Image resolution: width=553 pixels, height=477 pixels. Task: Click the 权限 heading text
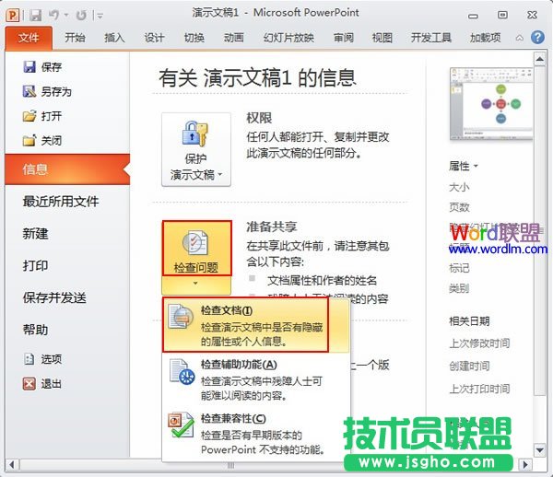[x=259, y=118]
